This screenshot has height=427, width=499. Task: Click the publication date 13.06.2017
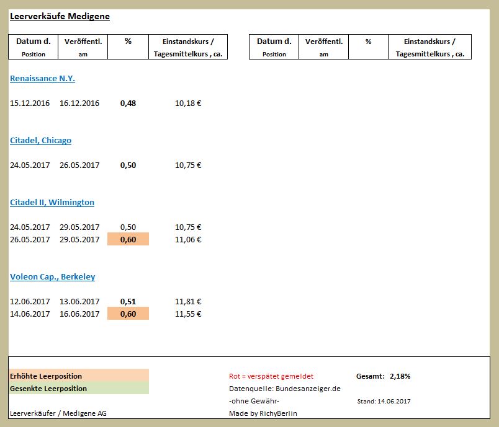pos(79,302)
